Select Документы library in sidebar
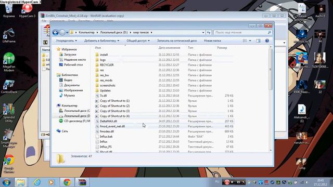333x187 pixels. point(69,85)
